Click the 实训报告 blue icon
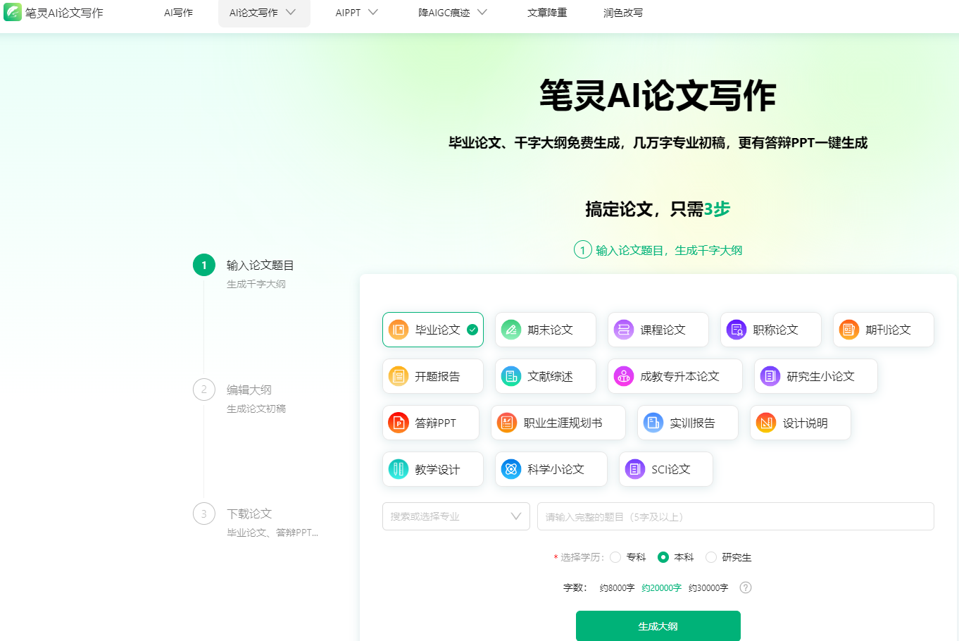 653,423
